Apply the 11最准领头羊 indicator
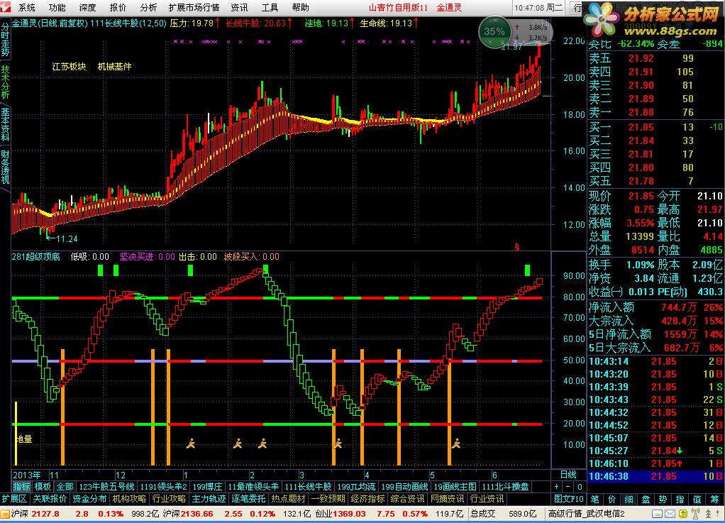 pyautogui.click(x=253, y=487)
